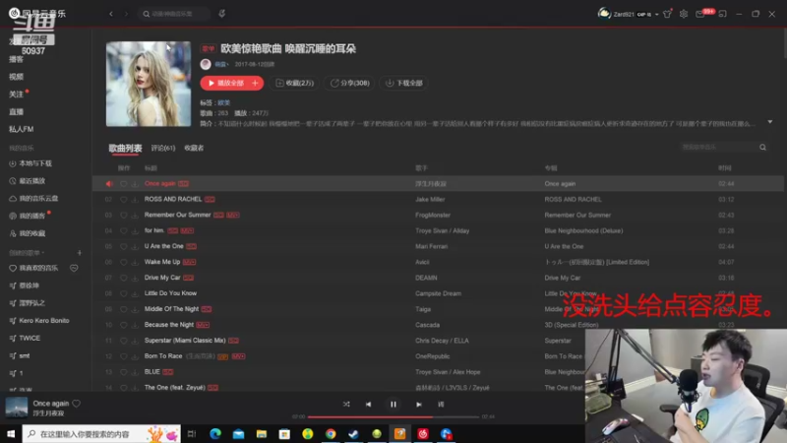Open the 欧美 tag link
This screenshot has width=787, height=443.
pyautogui.click(x=224, y=103)
